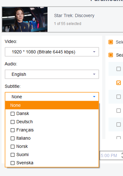Check the Suomi subtitle checkbox
Screen dimensions: 123x176
(x=13, y=155)
